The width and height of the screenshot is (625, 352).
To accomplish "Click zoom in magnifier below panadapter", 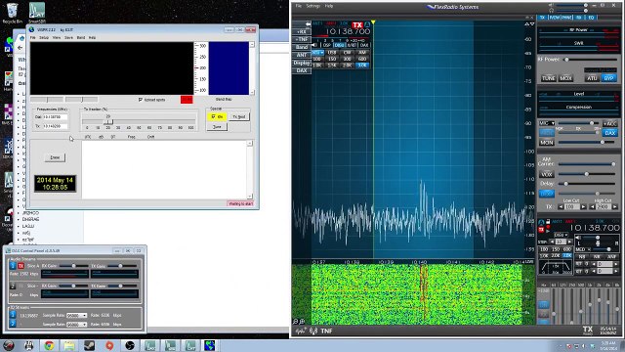I will (302, 322).
